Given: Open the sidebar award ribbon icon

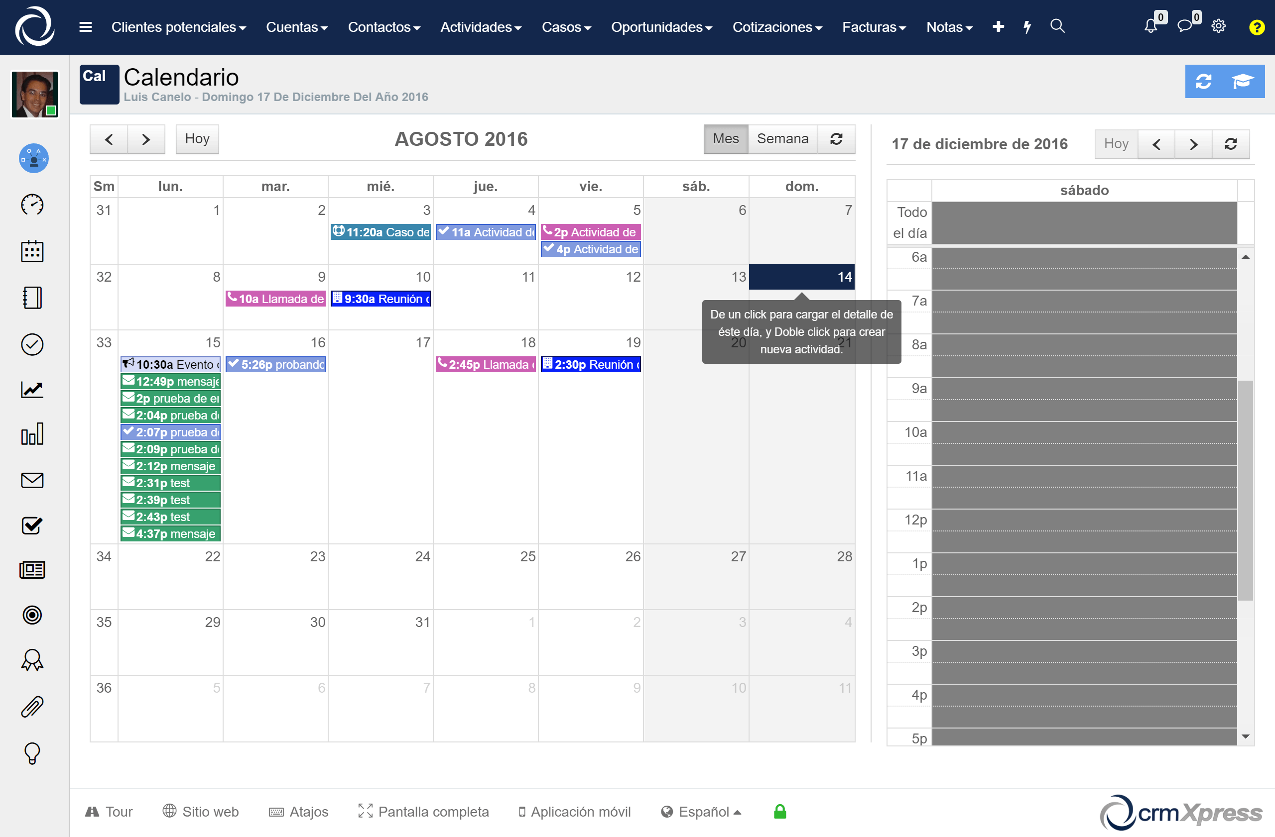Looking at the screenshot, I should (32, 660).
